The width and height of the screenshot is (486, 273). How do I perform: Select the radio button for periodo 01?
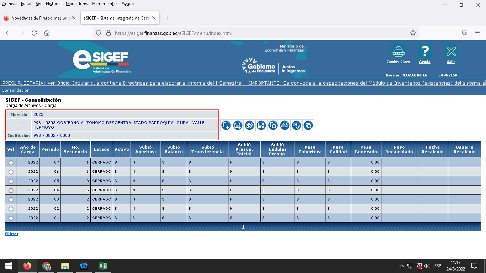11,218
